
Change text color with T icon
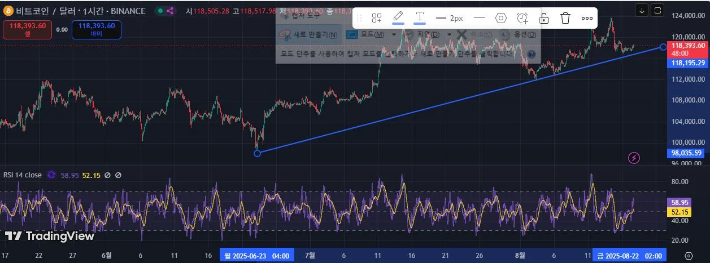click(x=420, y=17)
